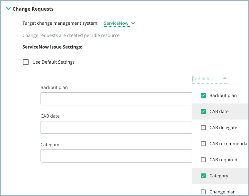Click the CAB date input field
The height and width of the screenshot is (196, 249).
[116, 127]
